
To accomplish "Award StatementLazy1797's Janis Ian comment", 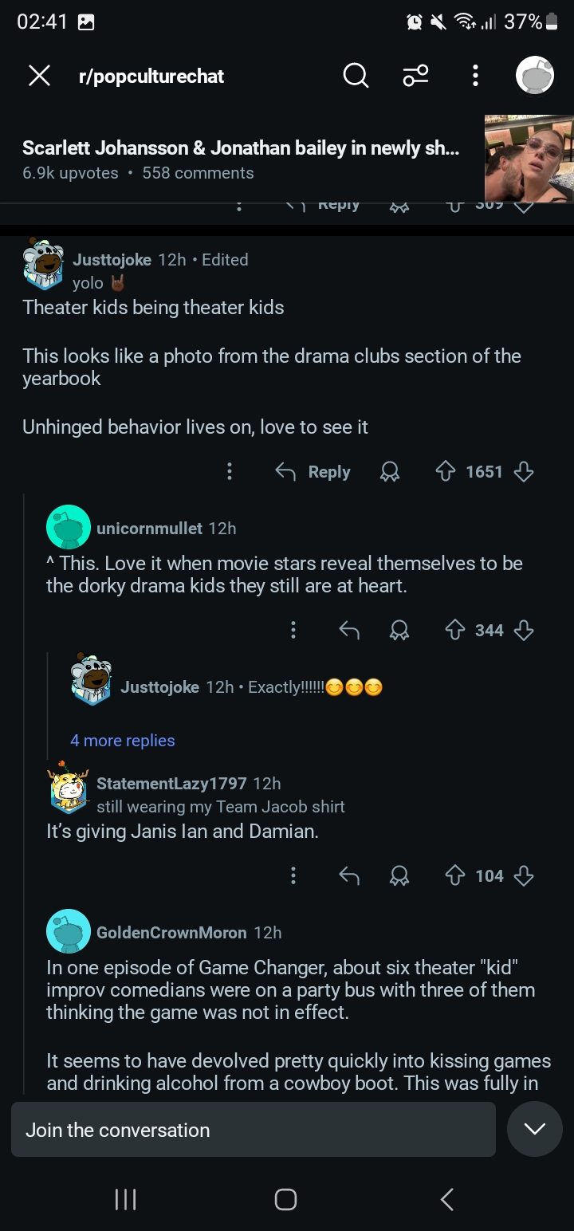I will (x=398, y=876).
